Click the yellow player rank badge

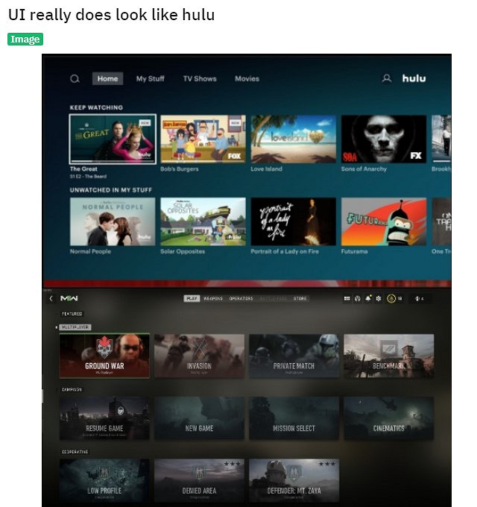point(391,298)
